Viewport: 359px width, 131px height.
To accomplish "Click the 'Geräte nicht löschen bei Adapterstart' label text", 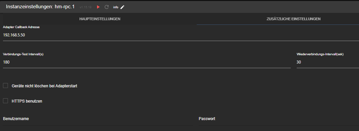I will point(44,86).
